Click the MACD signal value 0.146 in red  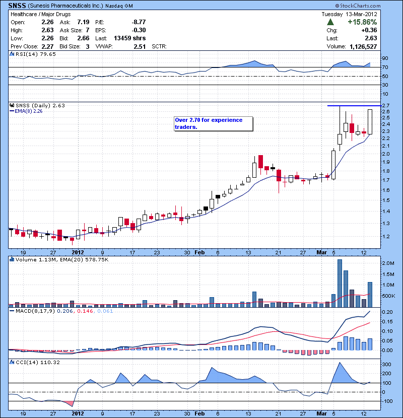(85, 311)
